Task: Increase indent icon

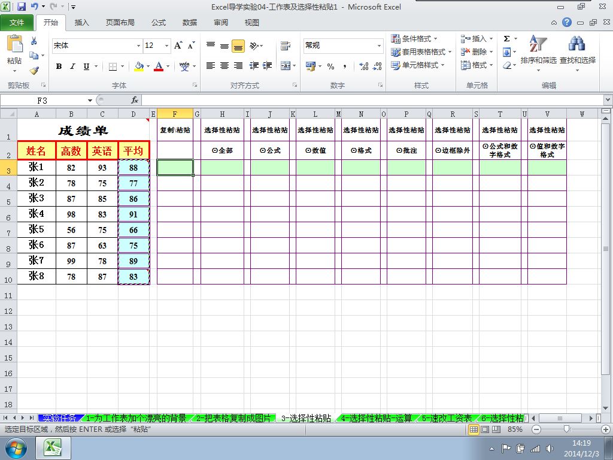Action: pyautogui.click(x=268, y=66)
